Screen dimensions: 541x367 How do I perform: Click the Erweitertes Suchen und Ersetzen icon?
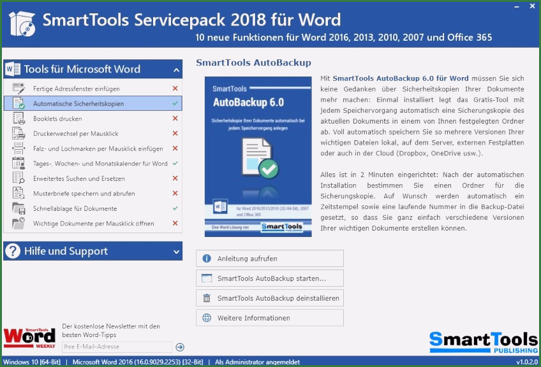coord(19,178)
